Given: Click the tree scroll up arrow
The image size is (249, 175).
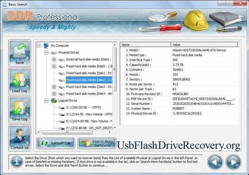Looking at the screenshot, I should (115, 45).
